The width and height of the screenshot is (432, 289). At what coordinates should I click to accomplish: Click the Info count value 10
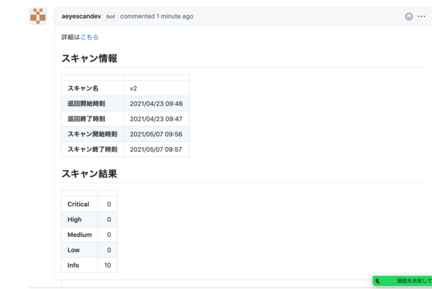[x=107, y=265]
